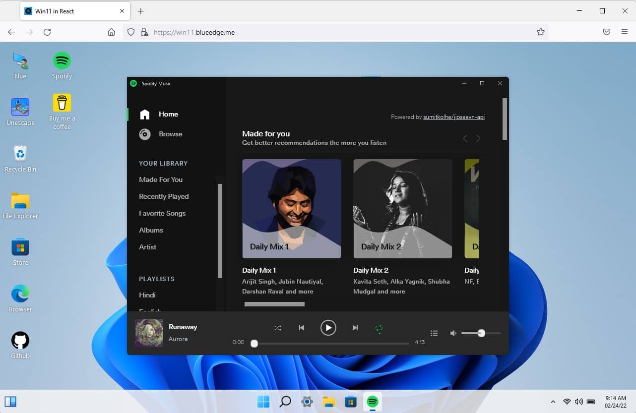Mute the Spotify volume speaker icon

(x=453, y=333)
